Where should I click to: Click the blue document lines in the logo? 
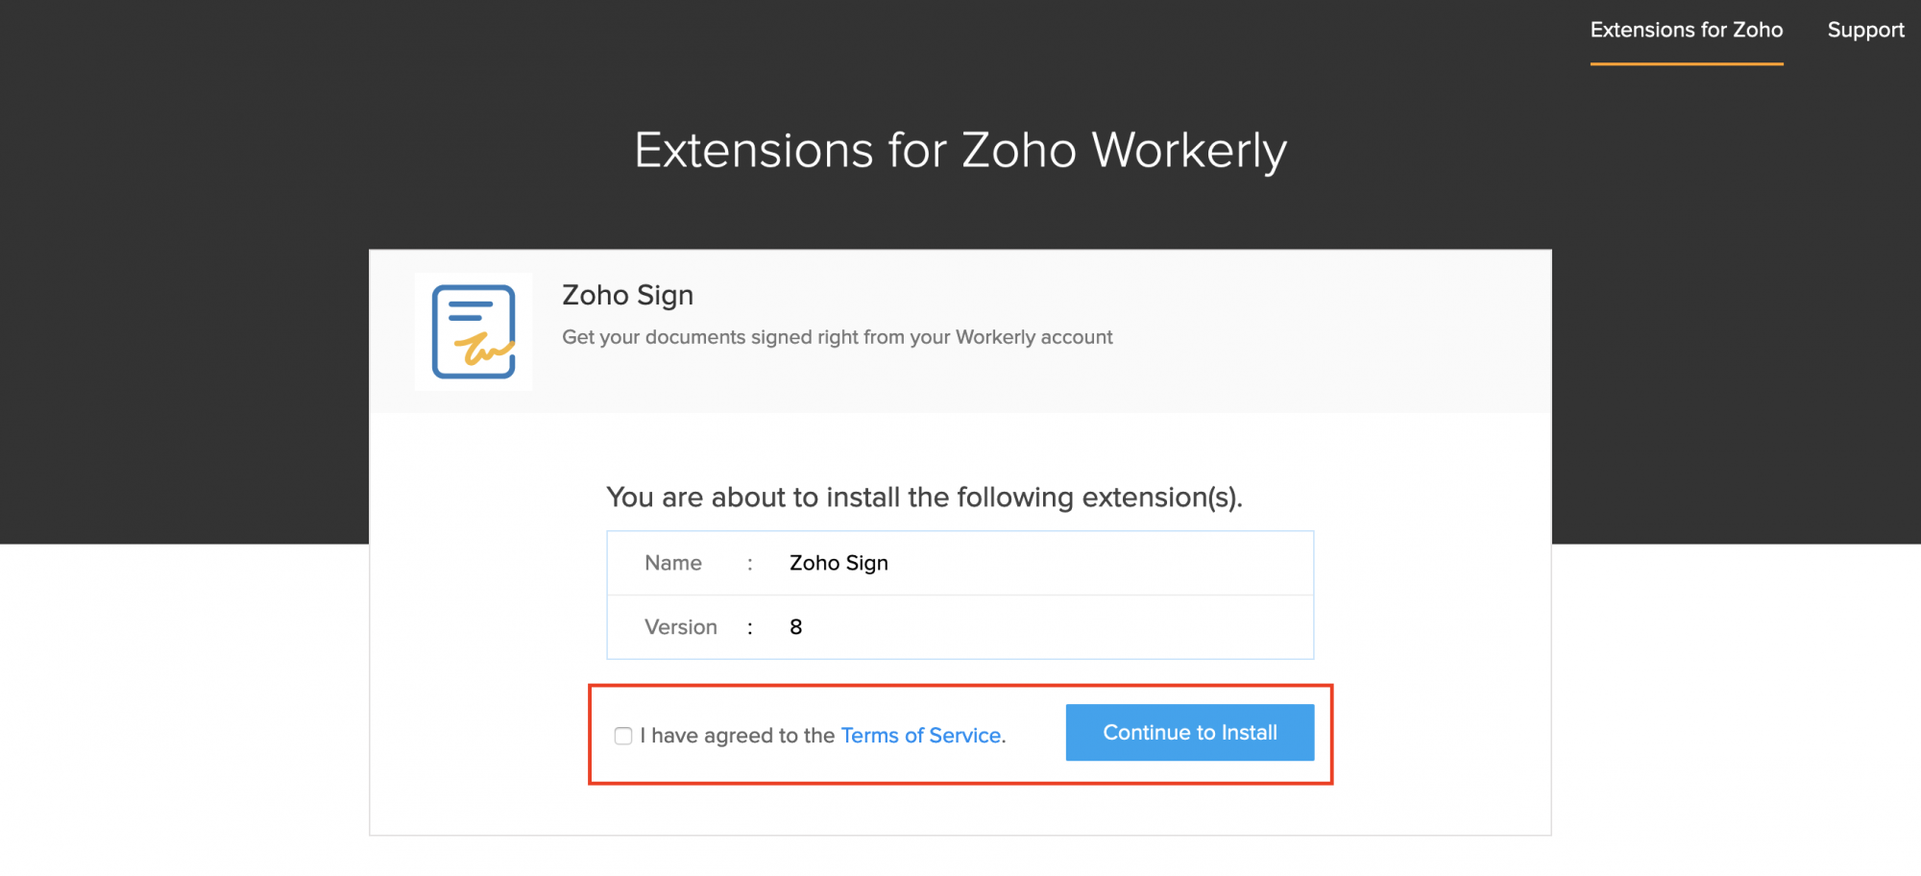[x=470, y=311]
